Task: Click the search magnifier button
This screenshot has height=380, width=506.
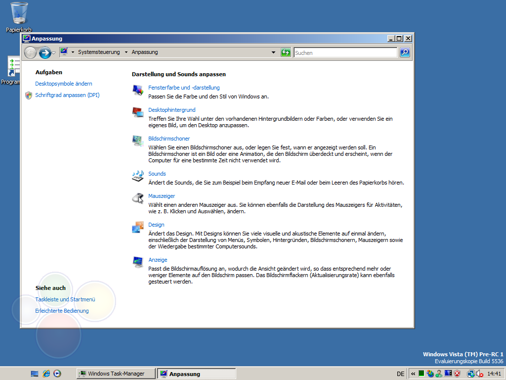Action: pyautogui.click(x=405, y=52)
